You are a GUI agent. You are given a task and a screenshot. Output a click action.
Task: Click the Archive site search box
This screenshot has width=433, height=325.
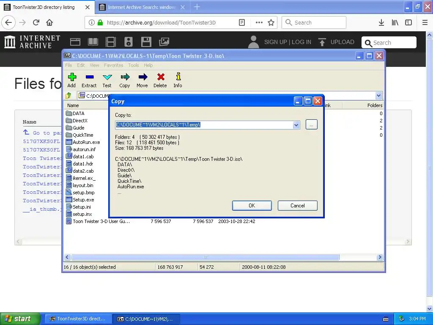pyautogui.click(x=389, y=43)
